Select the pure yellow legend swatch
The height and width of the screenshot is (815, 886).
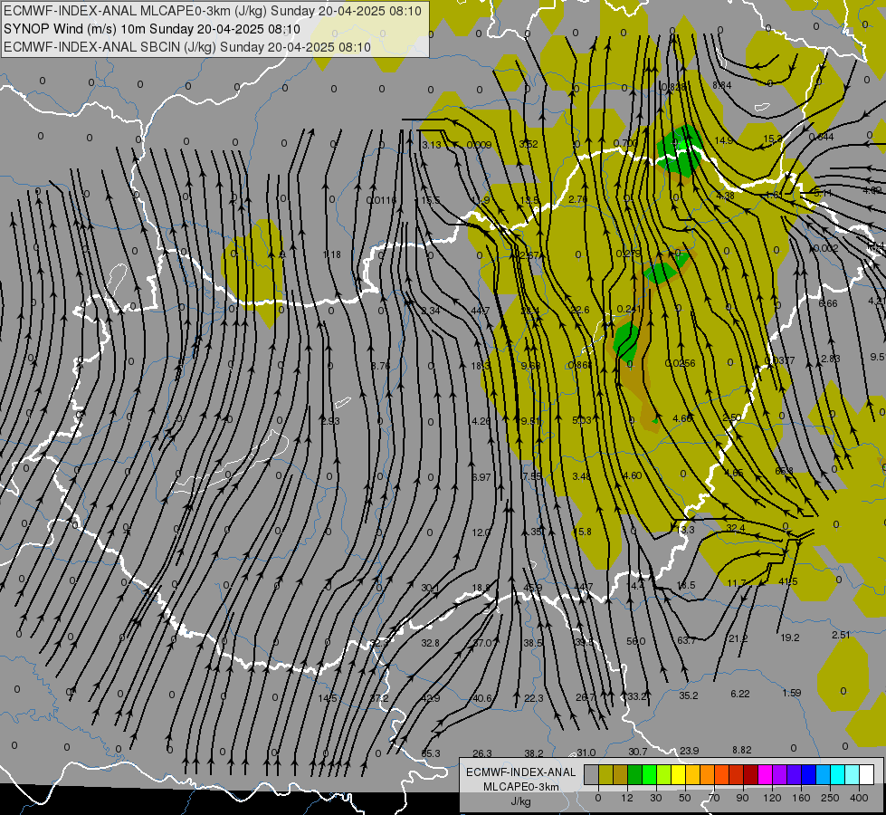pyautogui.click(x=679, y=775)
